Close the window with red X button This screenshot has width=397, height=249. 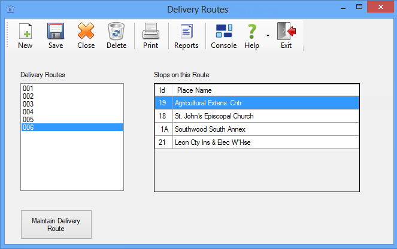(x=381, y=7)
